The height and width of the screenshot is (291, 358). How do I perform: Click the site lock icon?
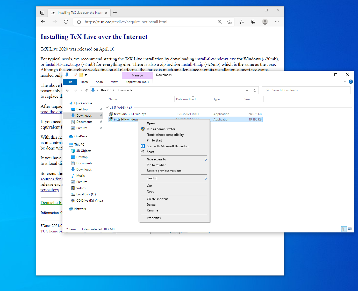(x=79, y=22)
